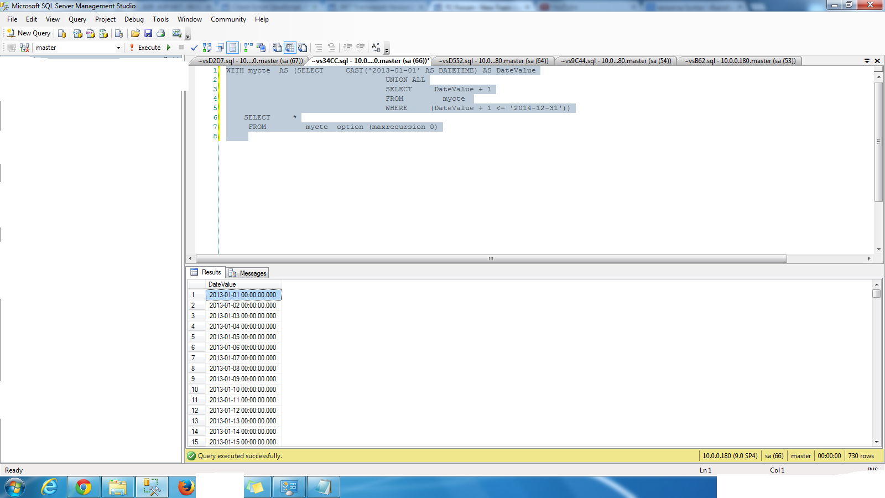Image resolution: width=885 pixels, height=498 pixels.
Task: Execute the query
Action: [145, 48]
